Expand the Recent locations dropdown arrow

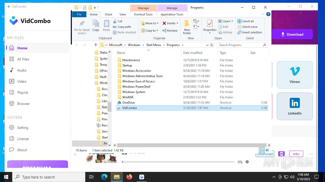click(90, 45)
